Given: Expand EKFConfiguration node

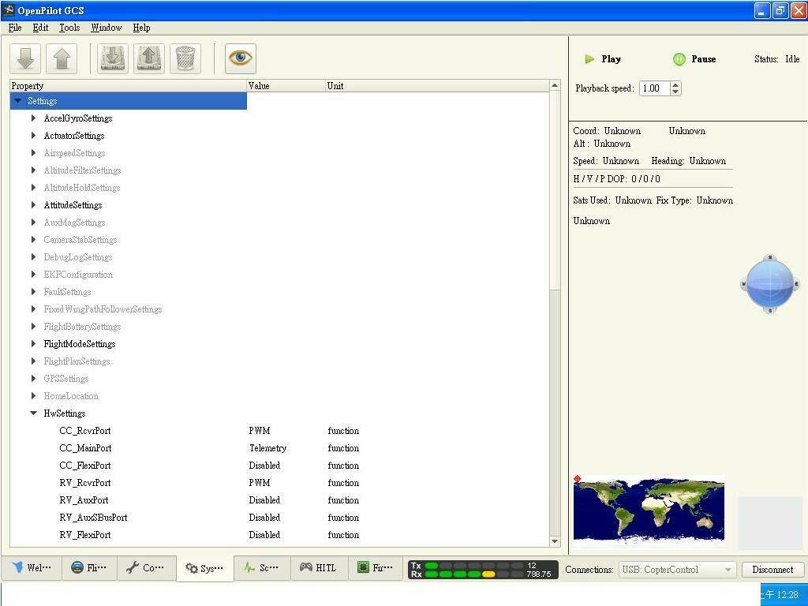Looking at the screenshot, I should click(33, 274).
